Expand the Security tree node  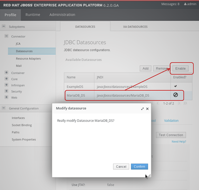pos(6,91)
